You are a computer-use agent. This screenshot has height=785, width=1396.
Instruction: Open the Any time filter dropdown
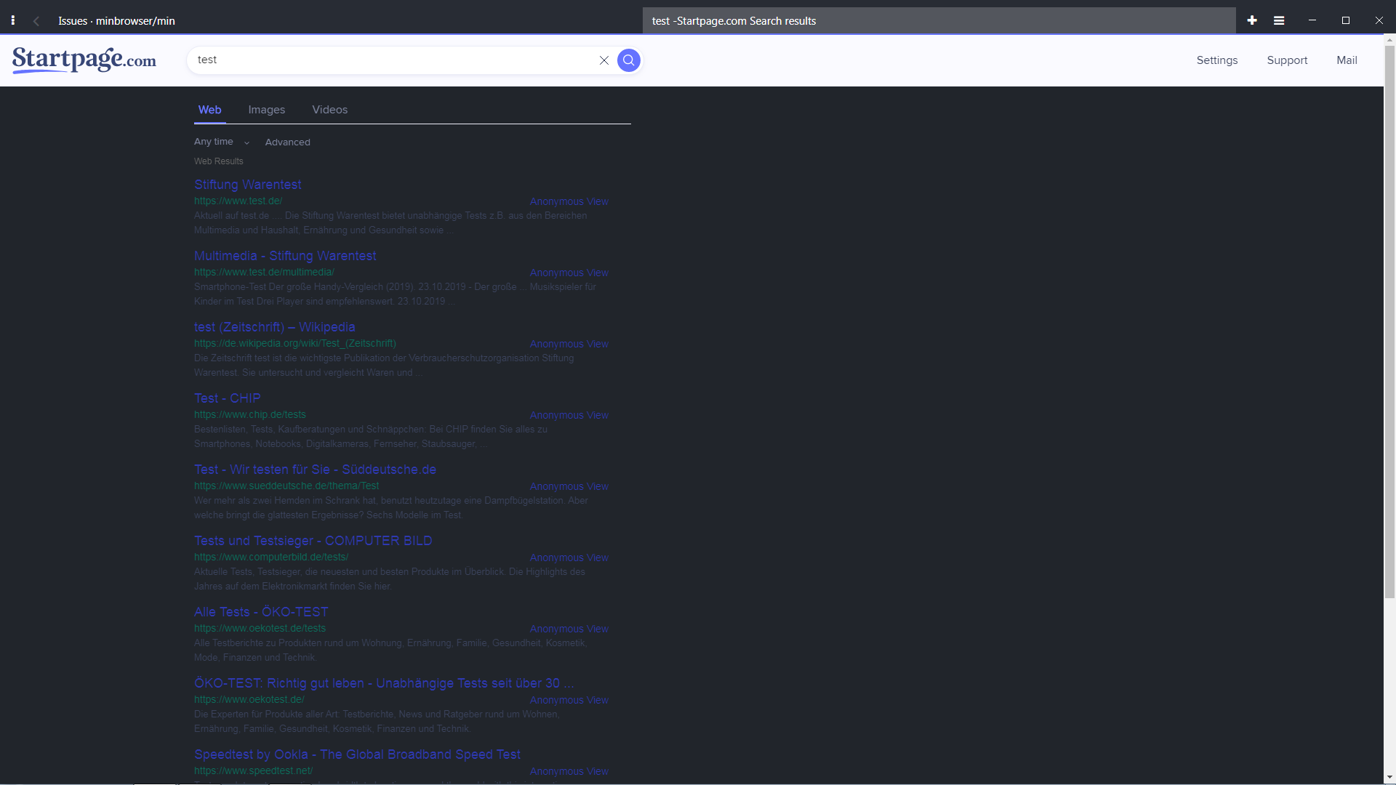pyautogui.click(x=214, y=142)
